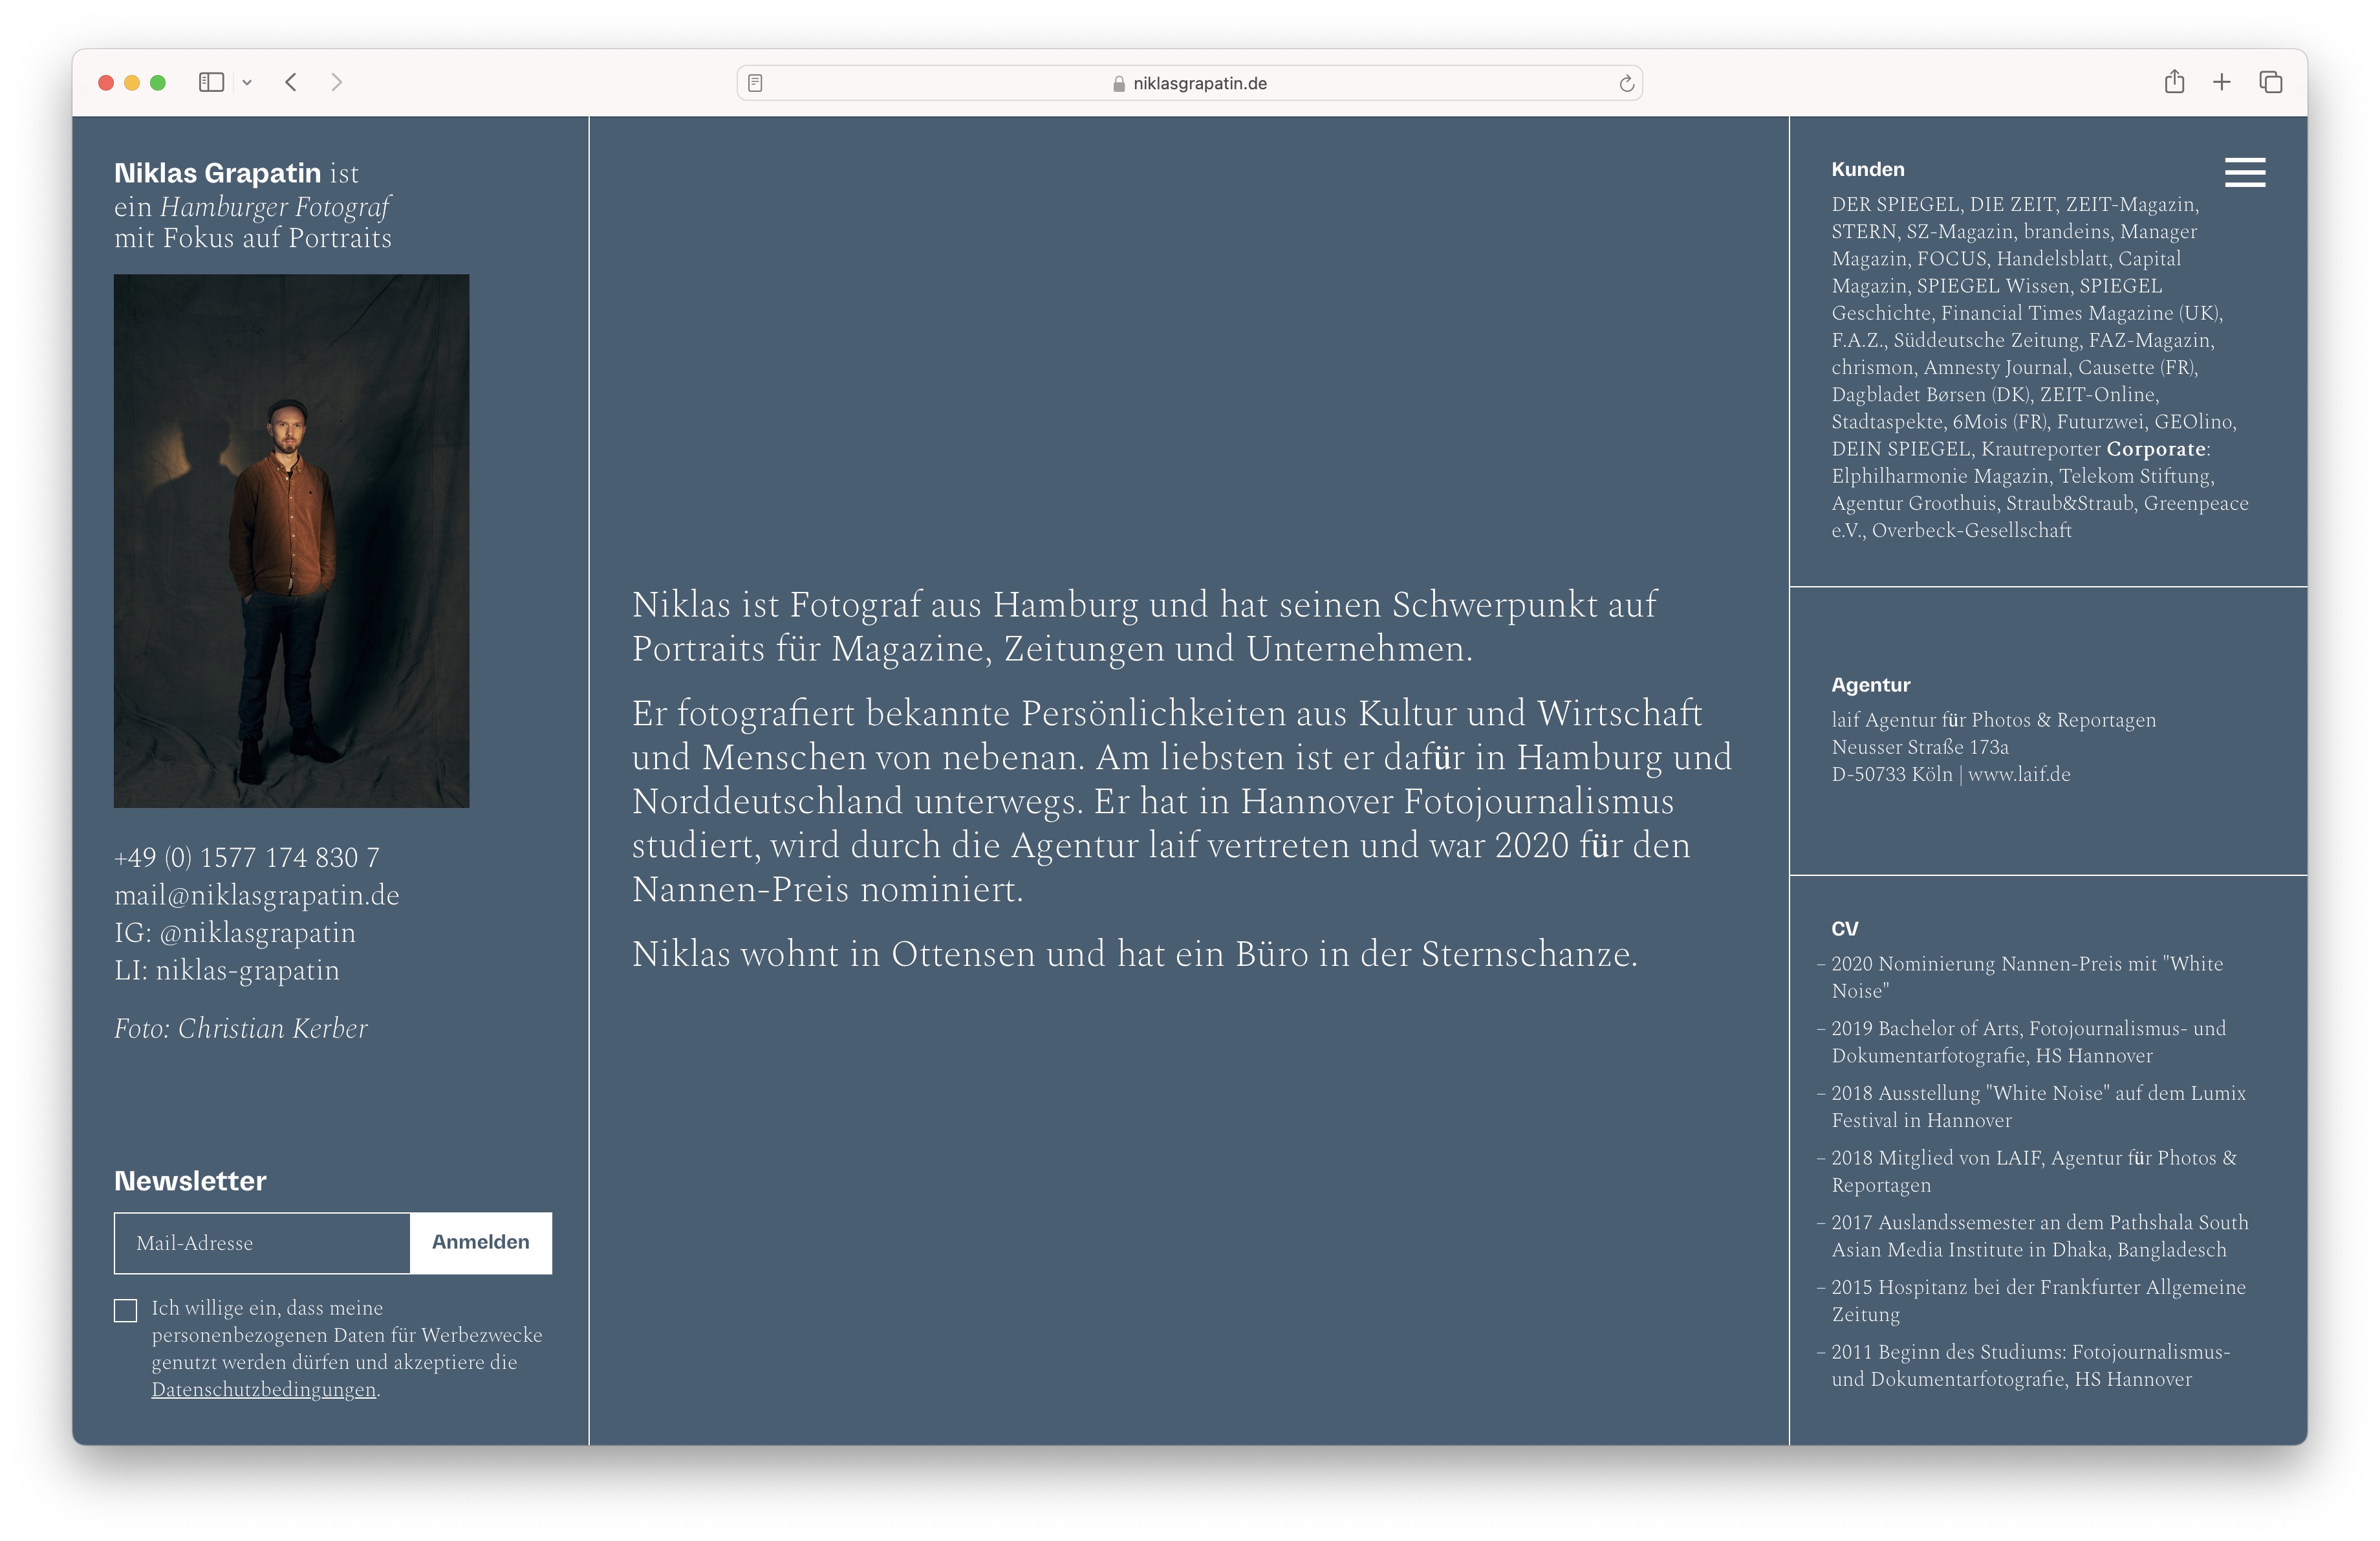Click the Safari back navigation arrow
This screenshot has height=1541, width=2380.
(291, 83)
